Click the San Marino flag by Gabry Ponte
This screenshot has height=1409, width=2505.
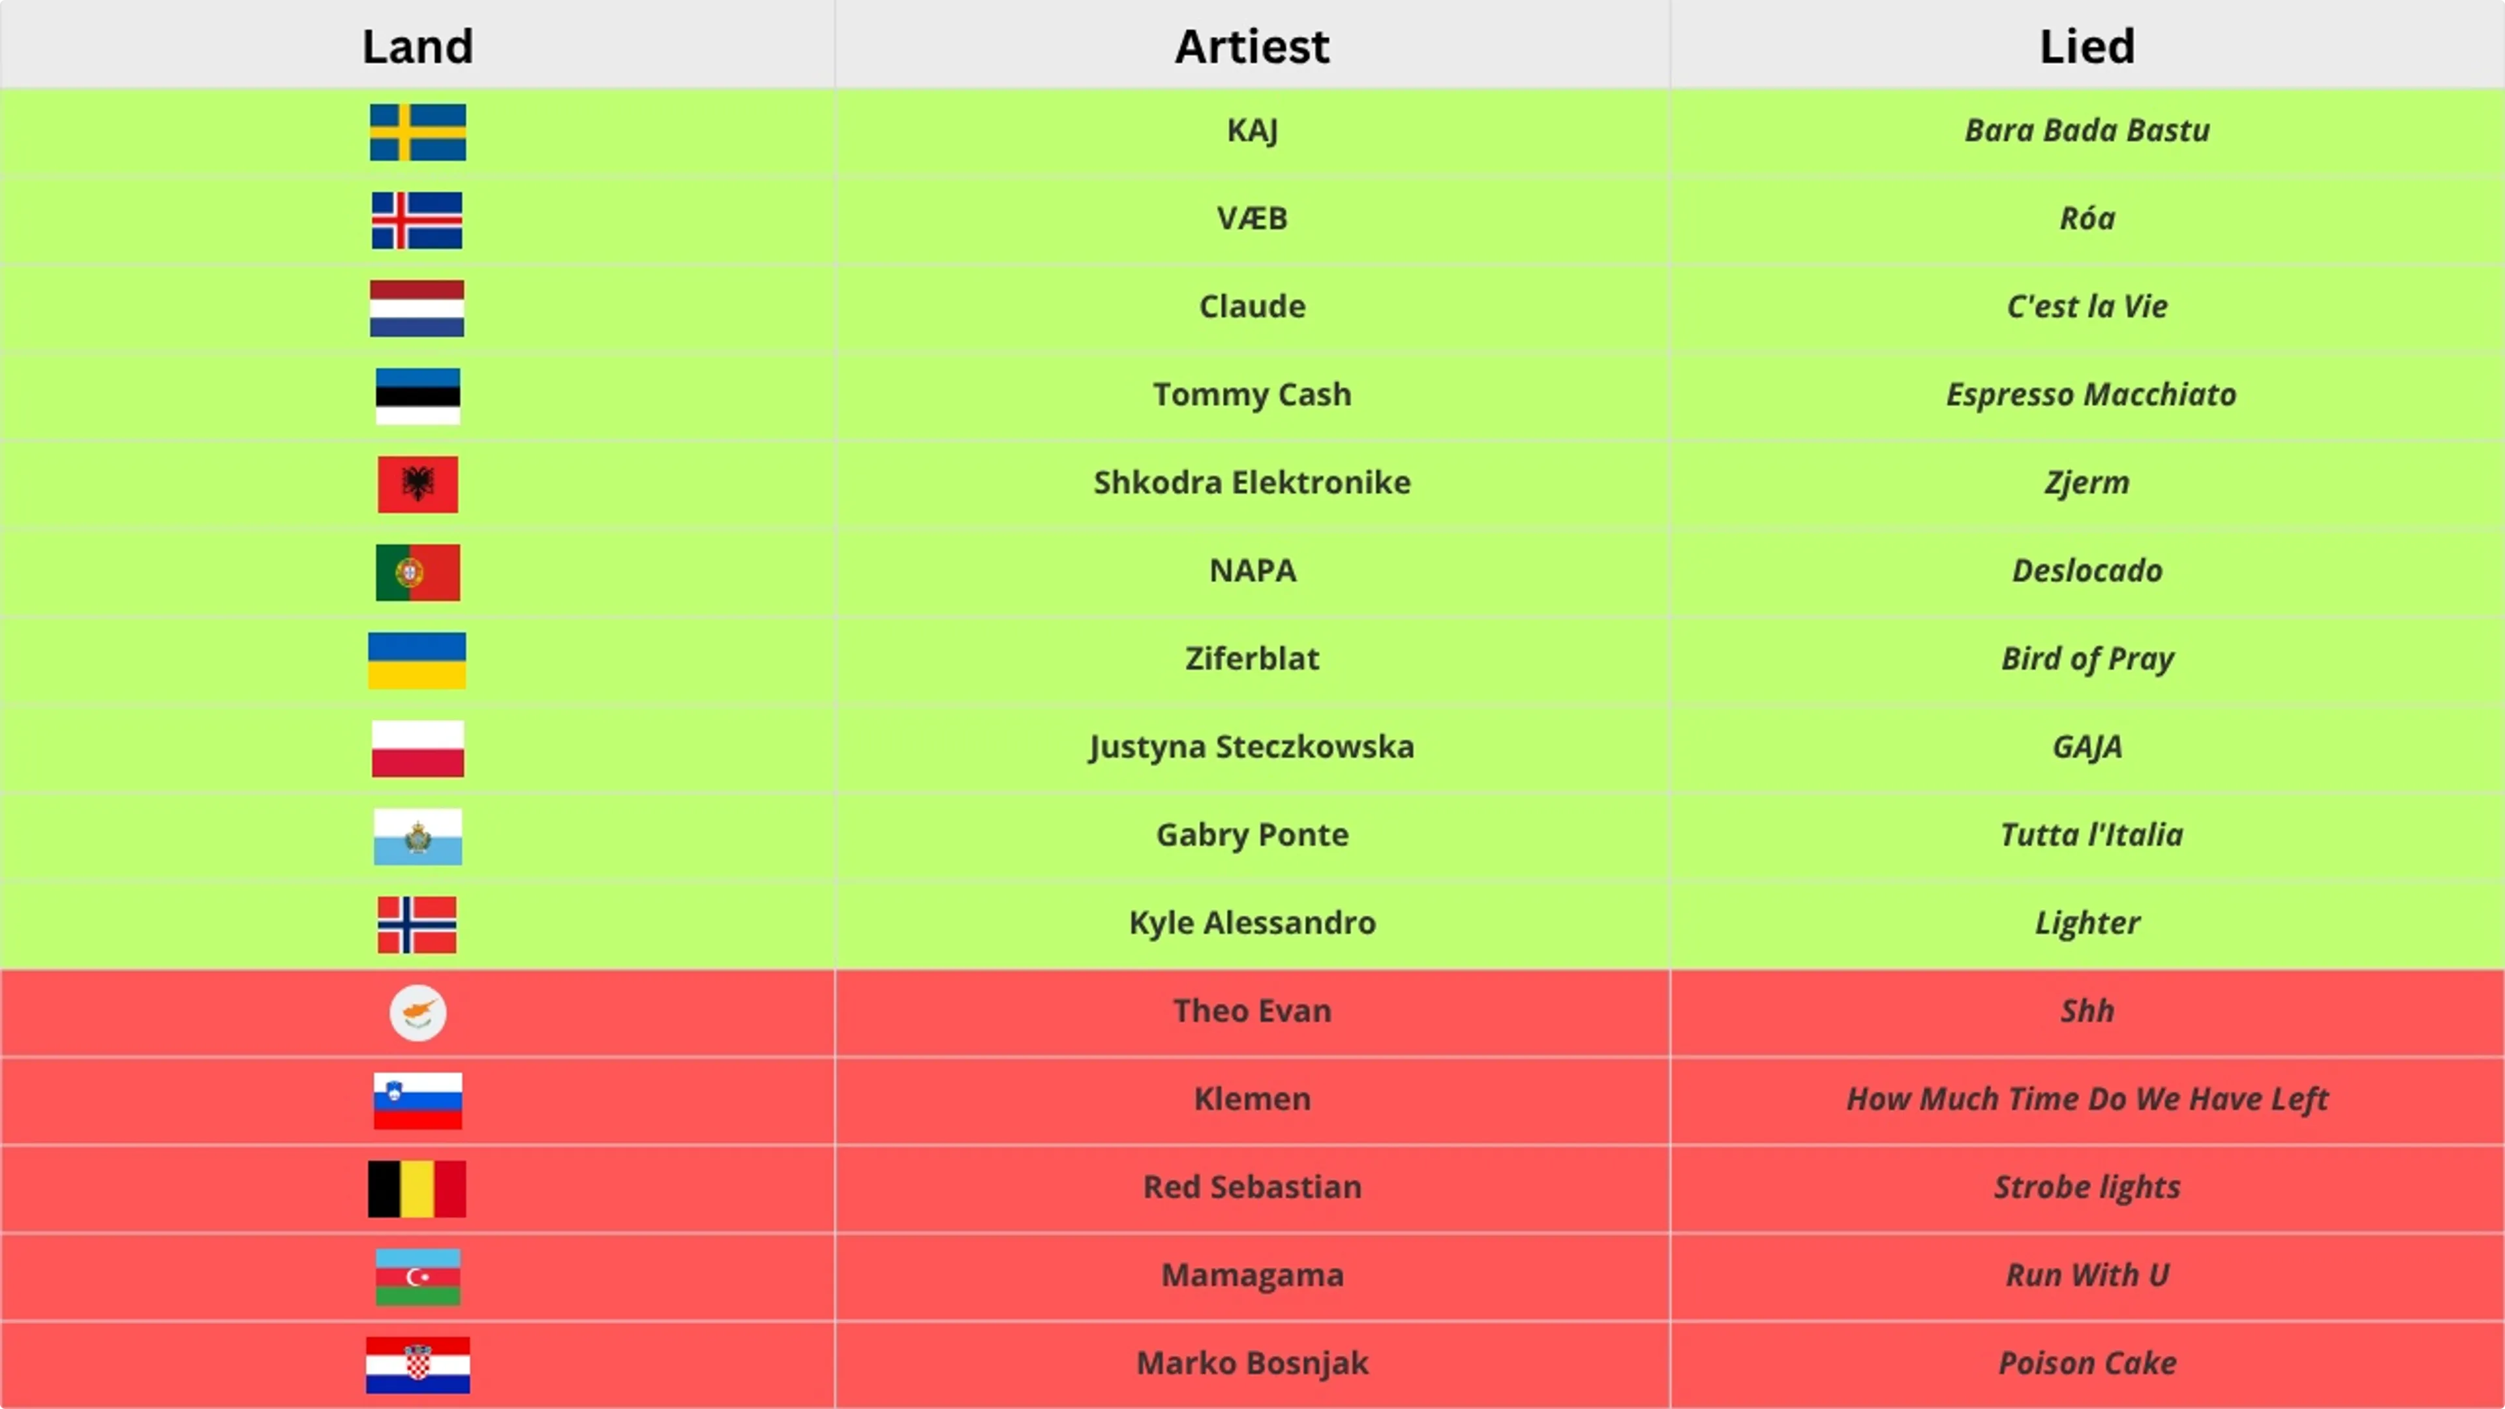point(417,836)
